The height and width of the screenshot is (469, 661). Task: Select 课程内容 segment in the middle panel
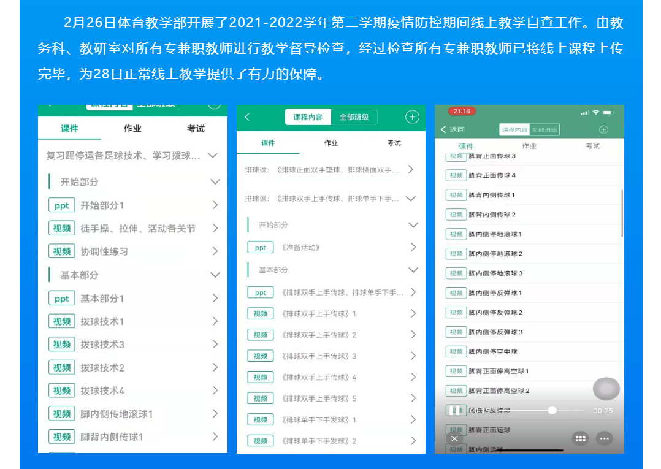308,117
